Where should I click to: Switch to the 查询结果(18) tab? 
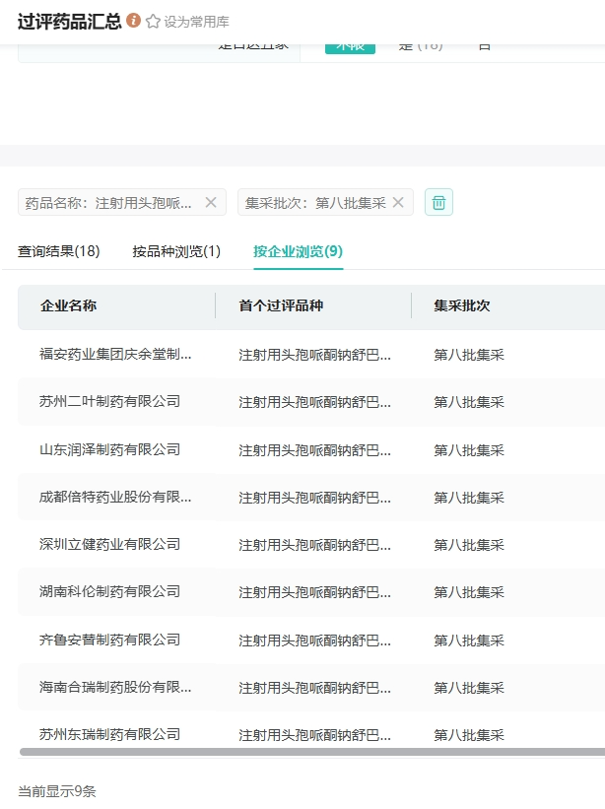59,251
